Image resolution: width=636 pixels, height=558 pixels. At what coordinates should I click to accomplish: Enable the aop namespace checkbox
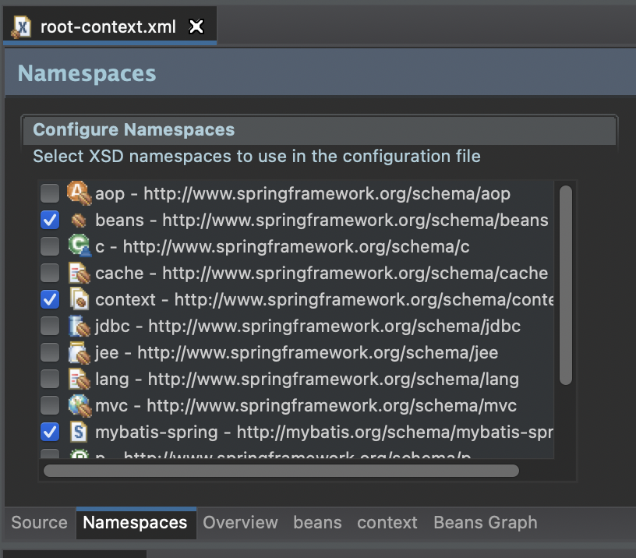click(x=50, y=193)
